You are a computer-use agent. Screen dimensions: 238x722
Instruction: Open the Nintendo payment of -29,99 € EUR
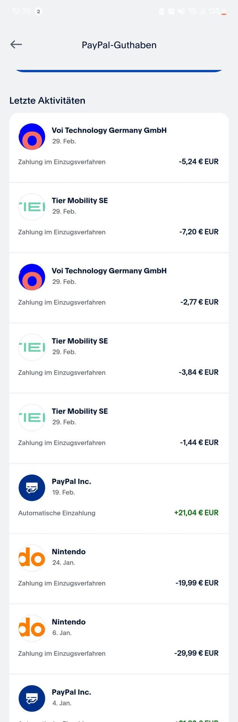[119, 639]
